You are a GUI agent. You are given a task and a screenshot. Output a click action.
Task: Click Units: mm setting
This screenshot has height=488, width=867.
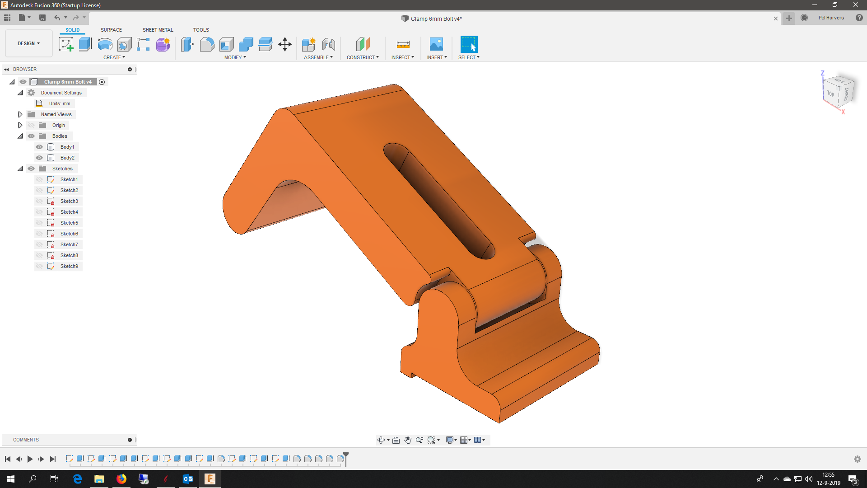[x=60, y=103]
